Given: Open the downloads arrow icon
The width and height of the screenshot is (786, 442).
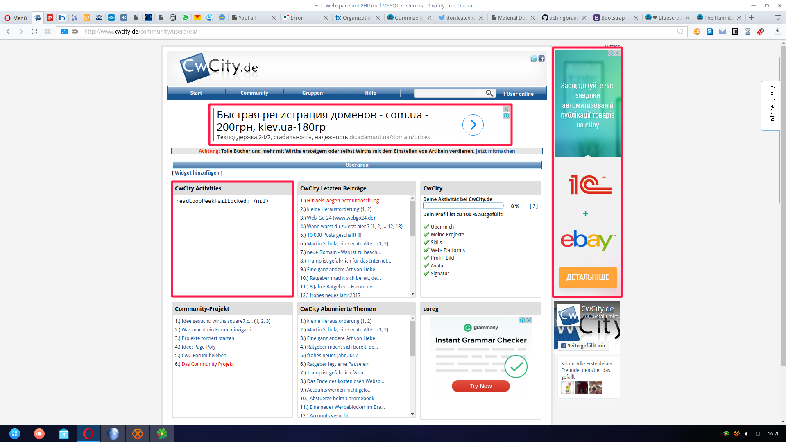Looking at the screenshot, I should [777, 32].
